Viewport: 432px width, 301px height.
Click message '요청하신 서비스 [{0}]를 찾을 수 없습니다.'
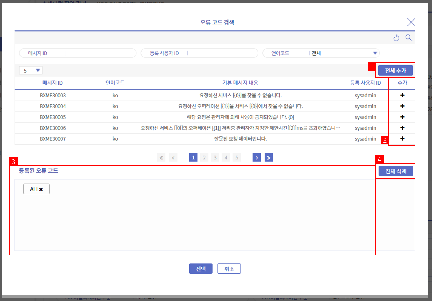(x=241, y=95)
